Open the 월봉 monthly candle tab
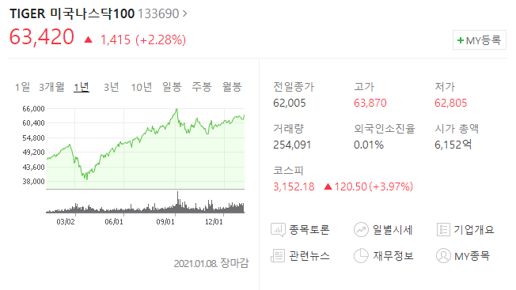 (x=232, y=87)
